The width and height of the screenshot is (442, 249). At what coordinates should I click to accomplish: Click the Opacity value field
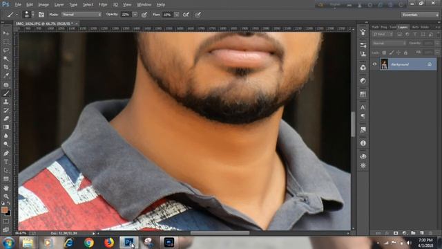coord(126,15)
